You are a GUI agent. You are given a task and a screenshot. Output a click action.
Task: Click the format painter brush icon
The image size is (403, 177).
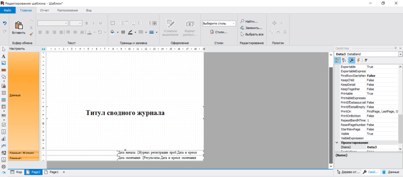31,34
